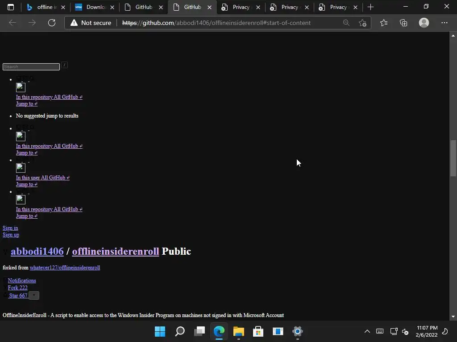This screenshot has width=457, height=342.
Task: Open the zoom magnifier in address bar
Action: (346, 23)
